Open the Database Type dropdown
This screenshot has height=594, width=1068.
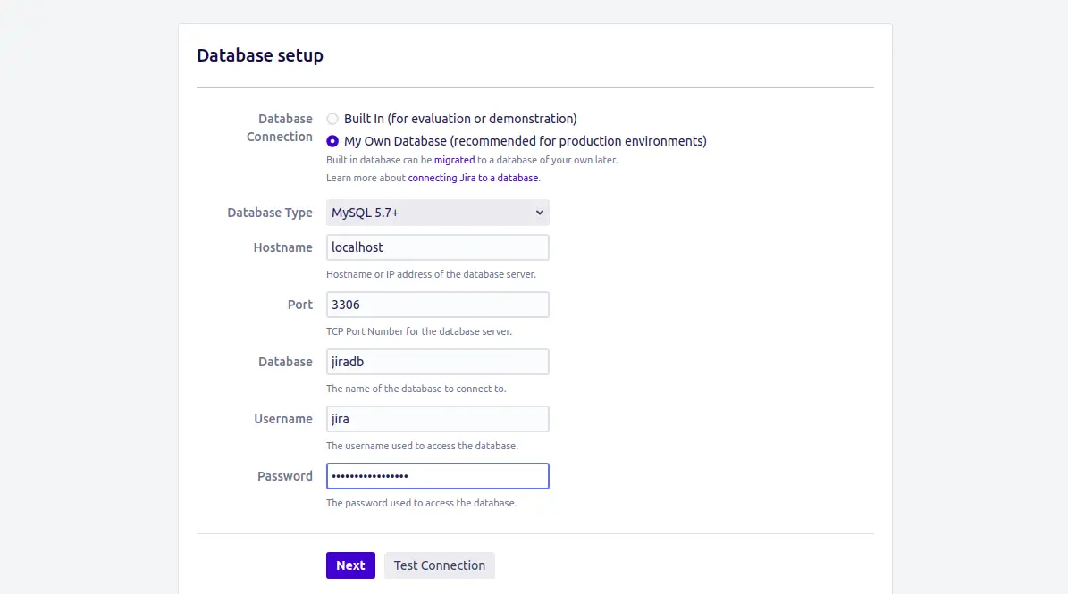click(x=437, y=213)
